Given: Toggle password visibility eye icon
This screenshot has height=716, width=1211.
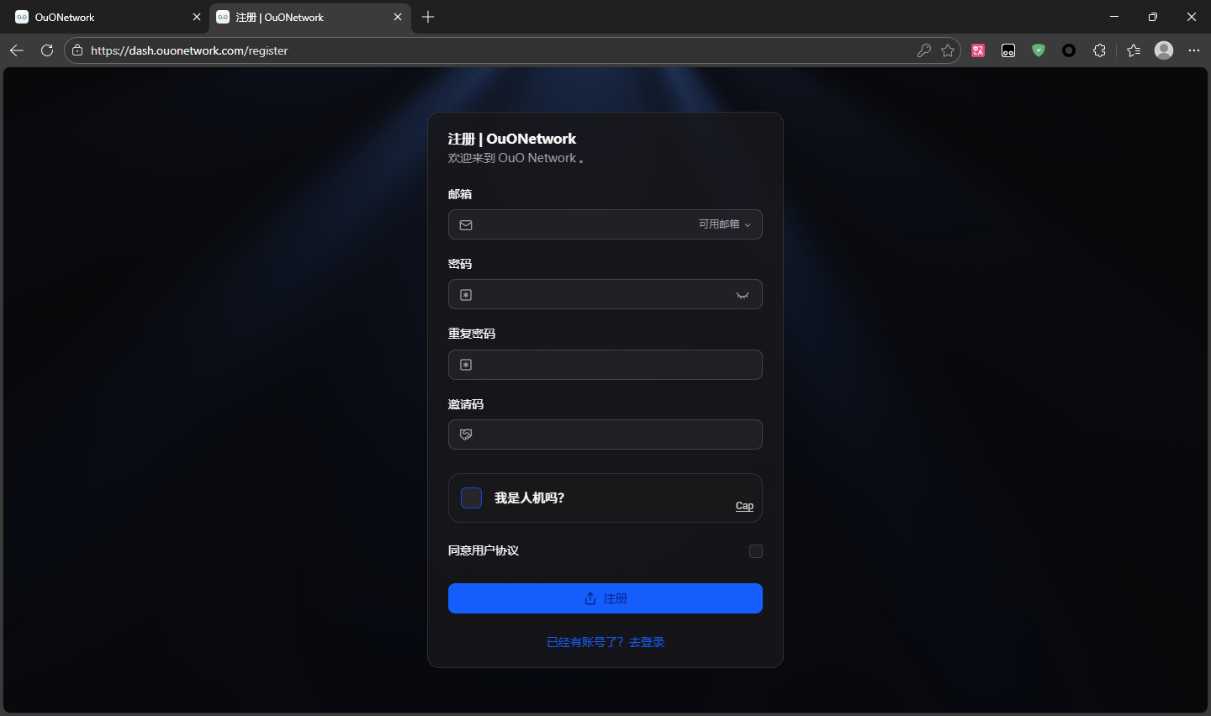Looking at the screenshot, I should pos(743,295).
